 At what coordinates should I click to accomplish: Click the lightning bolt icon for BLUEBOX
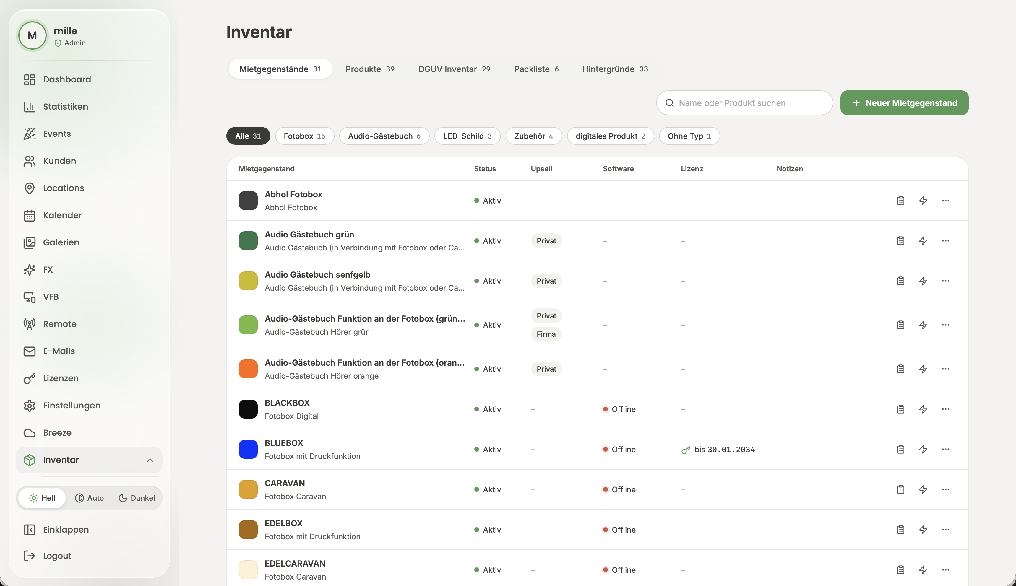(x=923, y=449)
